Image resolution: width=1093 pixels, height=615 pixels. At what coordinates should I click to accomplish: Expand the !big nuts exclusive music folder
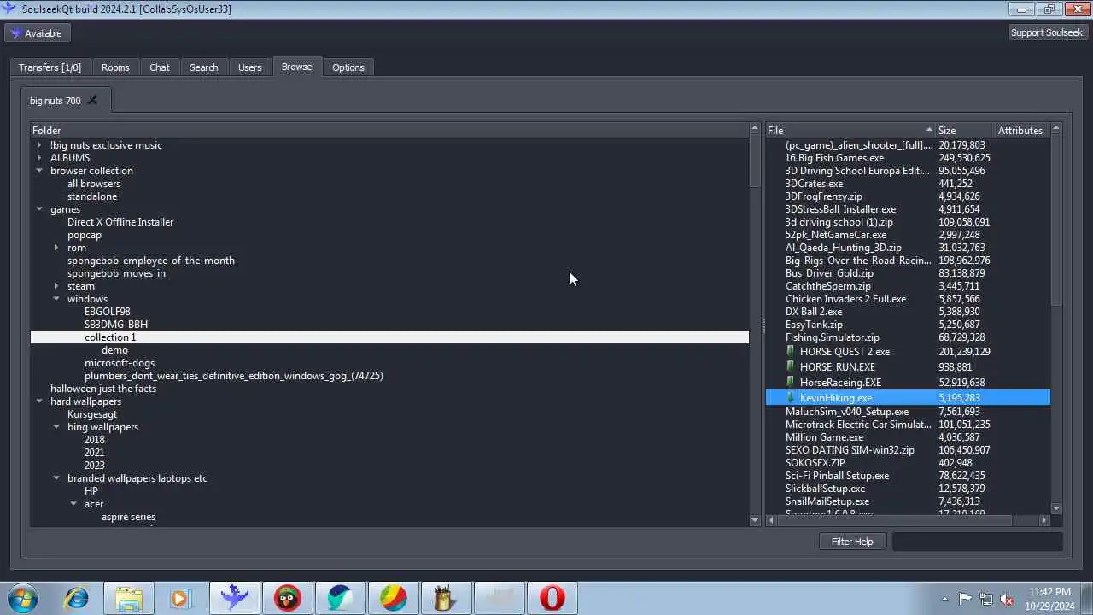pos(39,145)
